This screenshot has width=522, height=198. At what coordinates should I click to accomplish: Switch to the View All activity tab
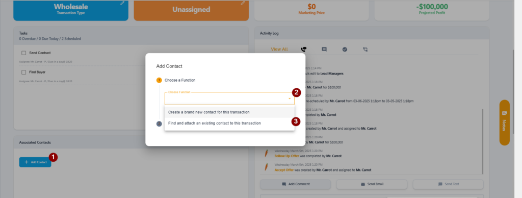[x=279, y=49]
